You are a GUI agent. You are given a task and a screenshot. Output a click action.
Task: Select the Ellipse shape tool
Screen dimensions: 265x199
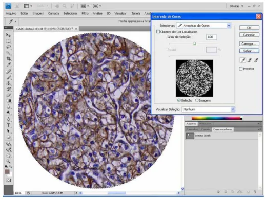pyautogui.click(x=8, y=137)
